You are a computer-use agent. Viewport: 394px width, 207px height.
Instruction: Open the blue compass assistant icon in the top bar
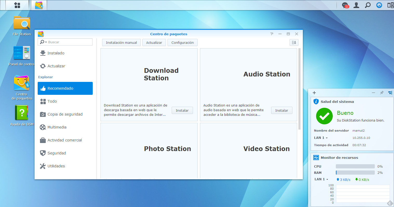click(379, 5)
